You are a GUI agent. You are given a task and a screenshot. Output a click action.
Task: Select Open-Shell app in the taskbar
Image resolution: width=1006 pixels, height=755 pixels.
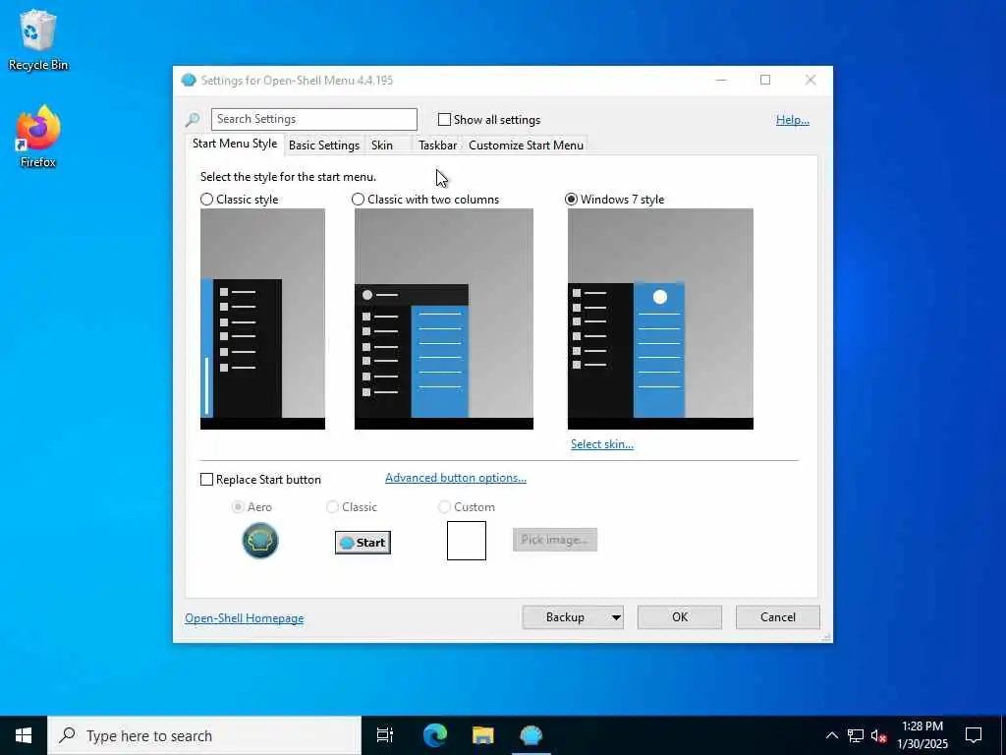(531, 735)
